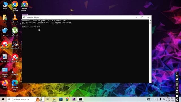Switch to Chrome on the taskbar
This screenshot has height=102, width=181.
[67, 99]
